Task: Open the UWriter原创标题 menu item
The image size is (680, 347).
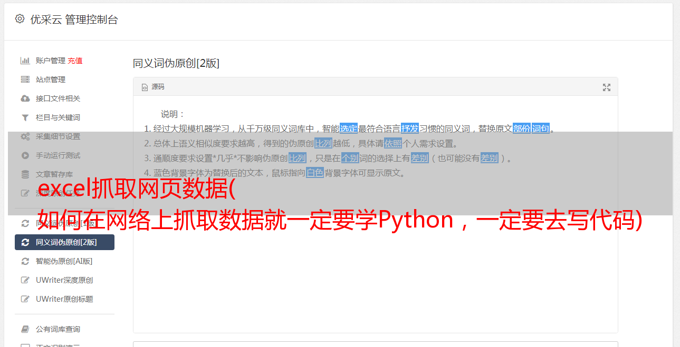Action: pos(64,299)
